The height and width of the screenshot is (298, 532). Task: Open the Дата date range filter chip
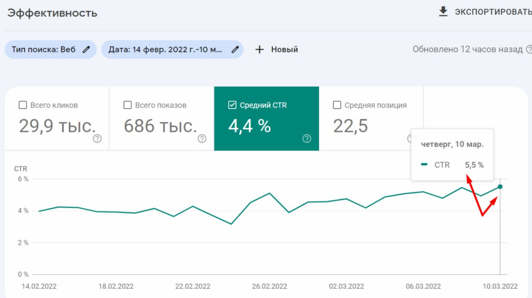click(x=165, y=50)
